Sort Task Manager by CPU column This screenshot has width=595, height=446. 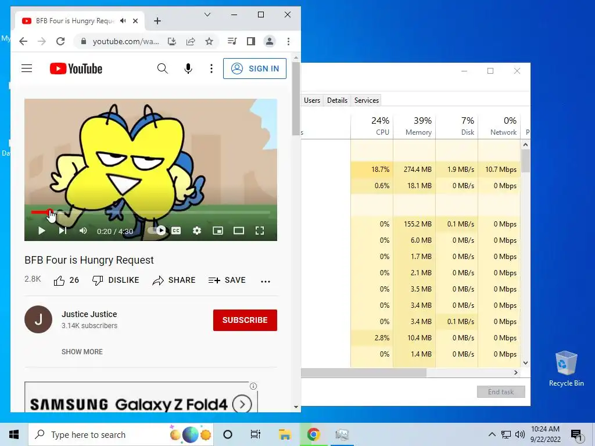tap(372, 126)
